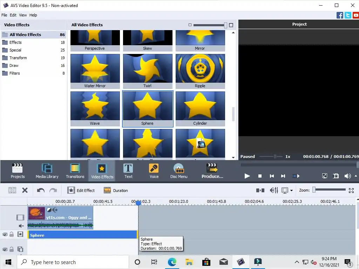The image size is (359, 269).
Task: Open Microsoft Edge from taskbar
Action: [x=172, y=262]
